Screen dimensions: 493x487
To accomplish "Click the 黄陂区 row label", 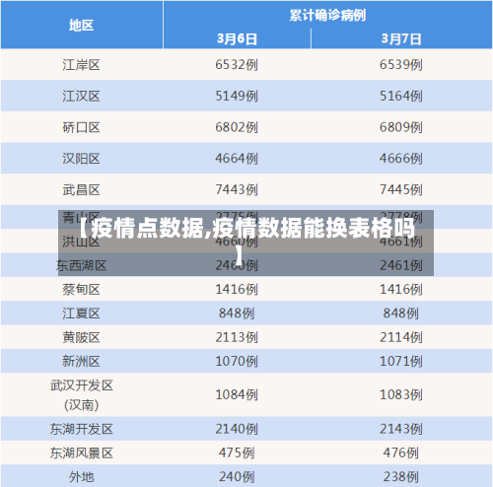I will click(81, 337).
